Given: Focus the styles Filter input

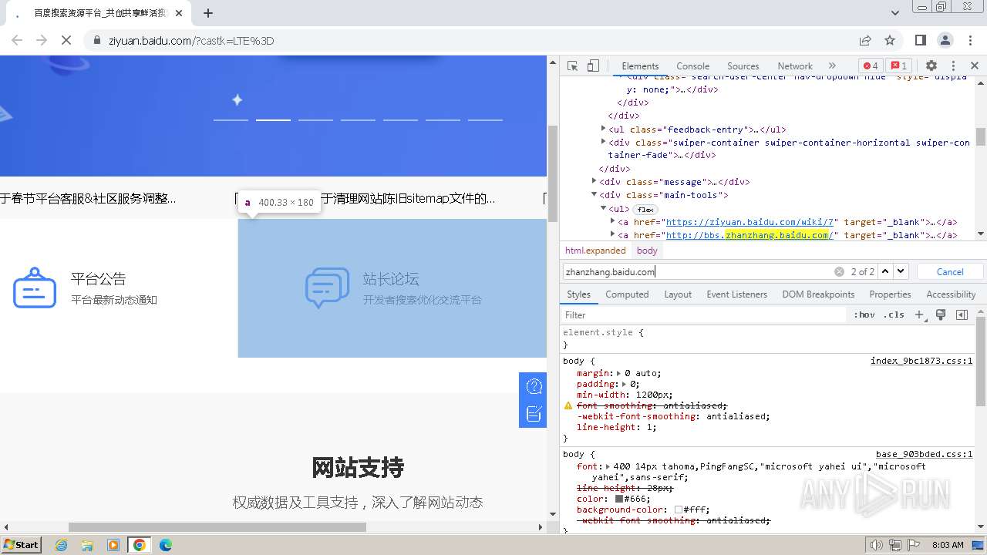Looking at the screenshot, I should pyautogui.click(x=704, y=315).
